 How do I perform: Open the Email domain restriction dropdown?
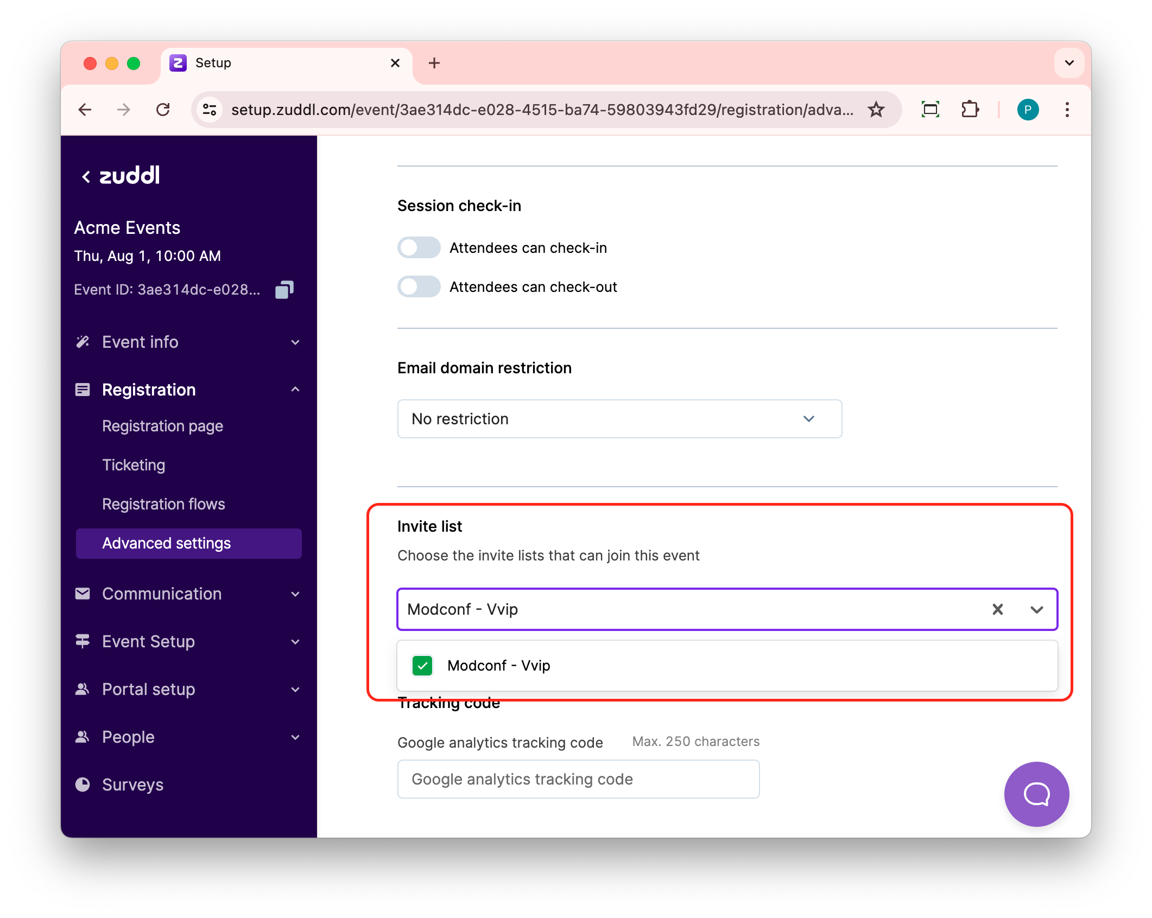point(619,419)
